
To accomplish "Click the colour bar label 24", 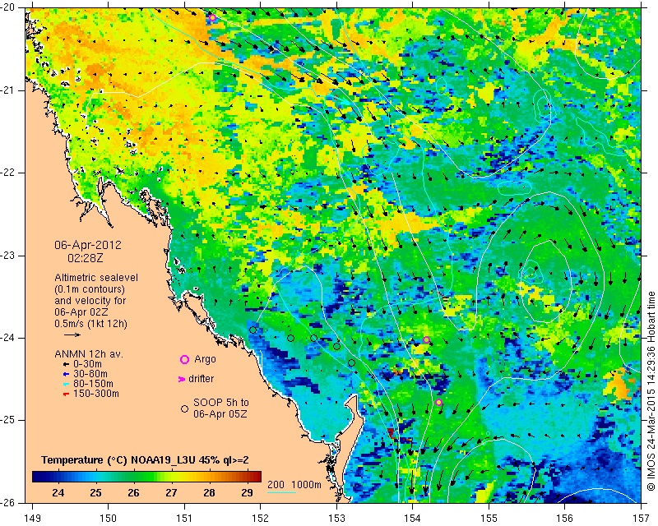I will [x=58, y=493].
